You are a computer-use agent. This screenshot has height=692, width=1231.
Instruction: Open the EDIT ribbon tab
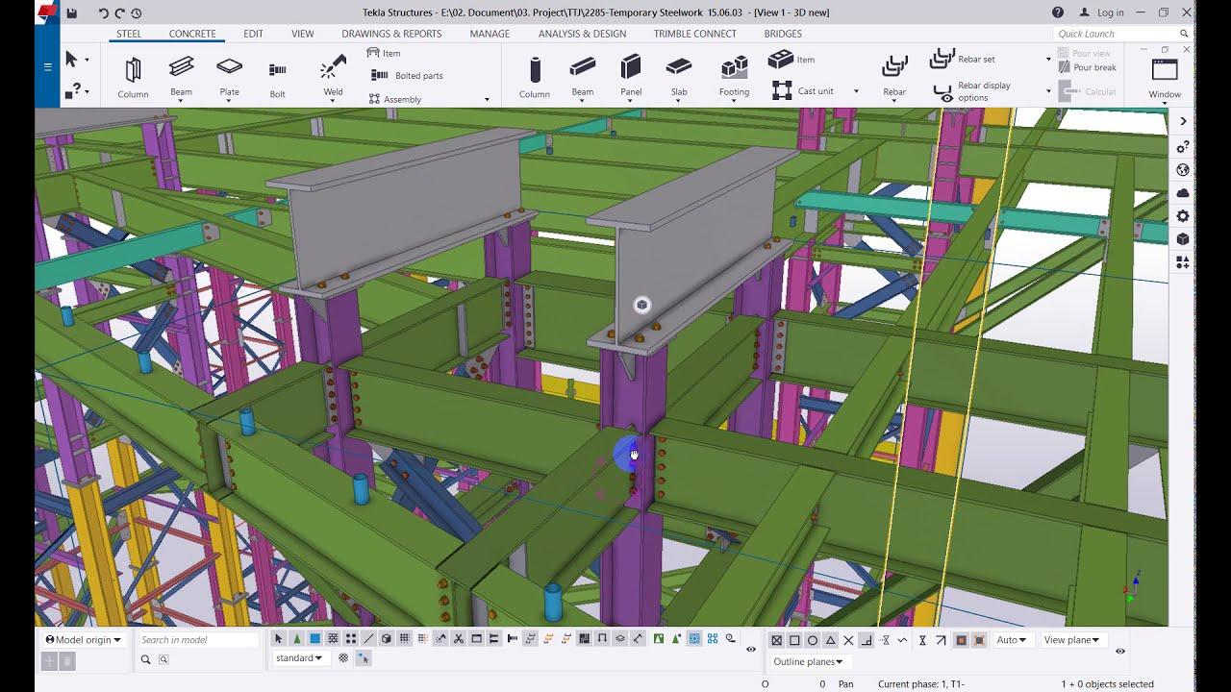tap(253, 34)
